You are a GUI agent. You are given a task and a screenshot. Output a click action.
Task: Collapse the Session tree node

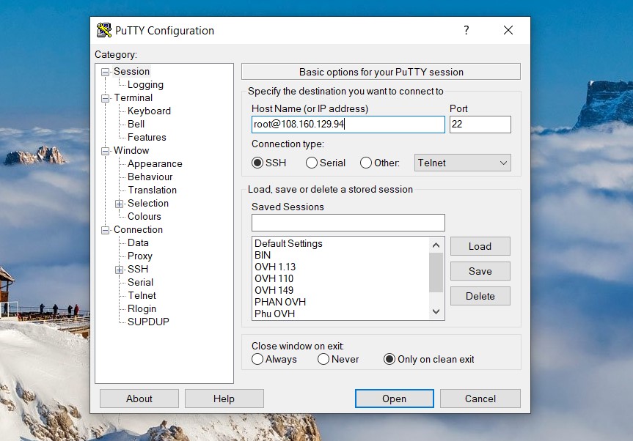(x=106, y=72)
